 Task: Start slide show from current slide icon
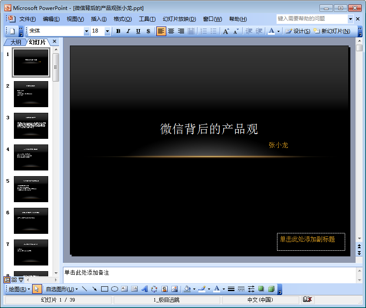21,280
